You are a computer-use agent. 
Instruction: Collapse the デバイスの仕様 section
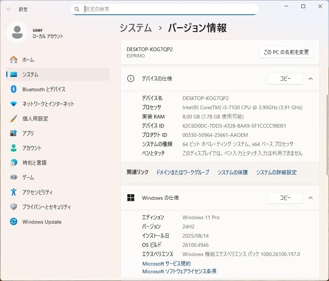(x=310, y=78)
